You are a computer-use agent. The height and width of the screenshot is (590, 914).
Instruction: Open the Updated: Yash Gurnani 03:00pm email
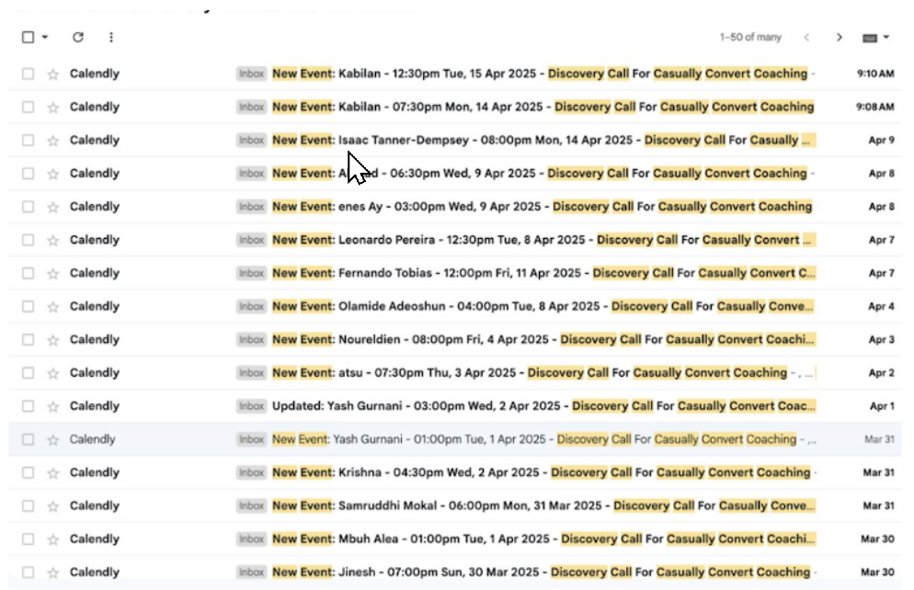click(454, 406)
